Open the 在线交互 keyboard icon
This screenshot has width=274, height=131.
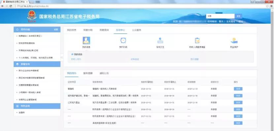coord(160,41)
